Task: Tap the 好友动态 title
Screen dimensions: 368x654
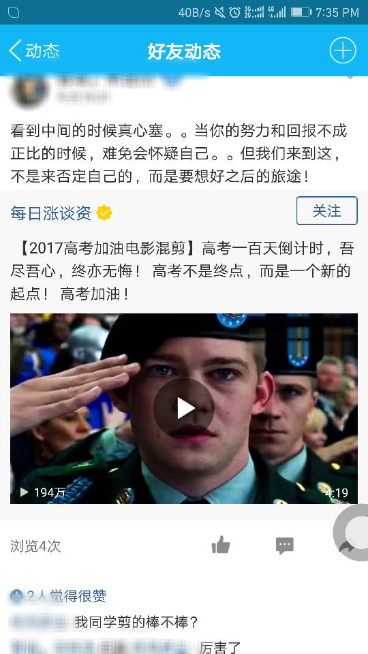Action: point(184,51)
